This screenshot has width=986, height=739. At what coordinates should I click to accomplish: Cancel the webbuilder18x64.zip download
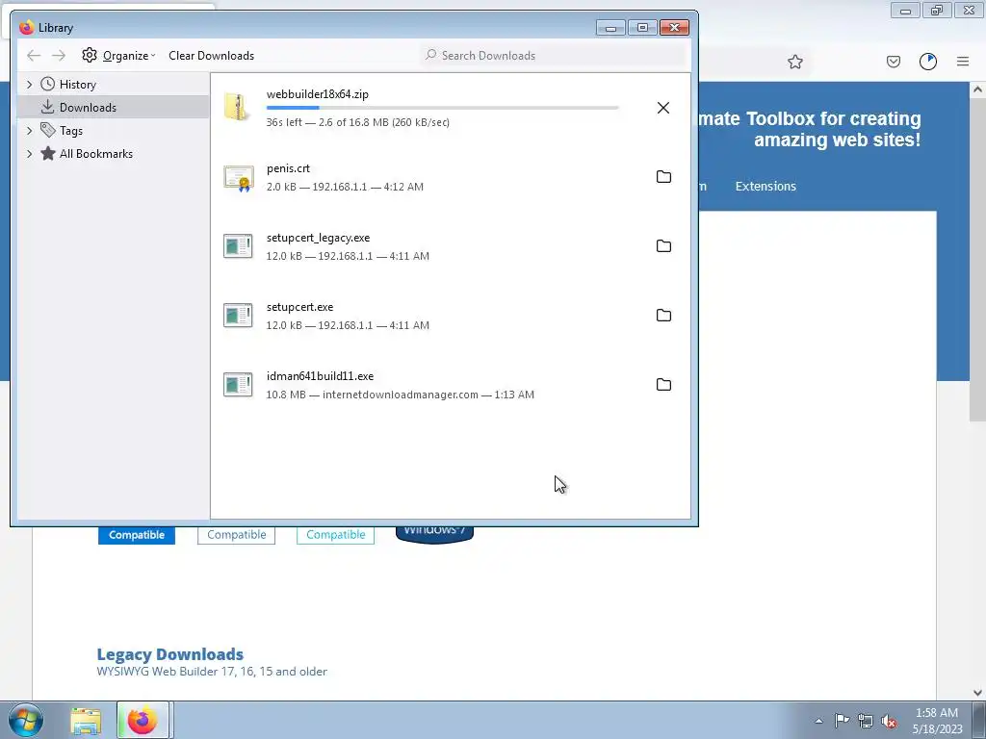pyautogui.click(x=662, y=108)
